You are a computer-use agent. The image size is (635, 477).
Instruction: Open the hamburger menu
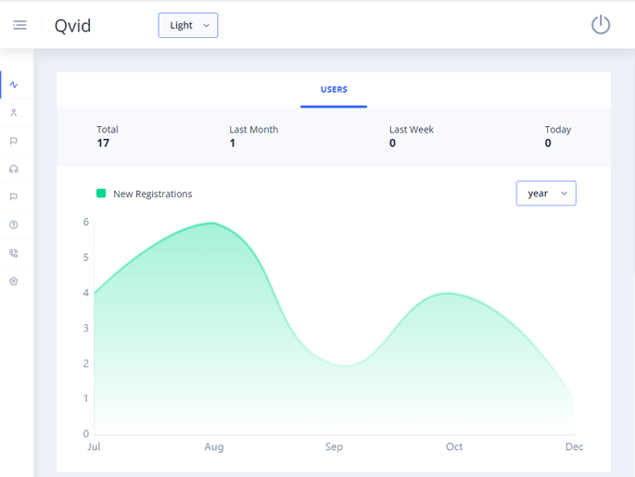coord(19,25)
